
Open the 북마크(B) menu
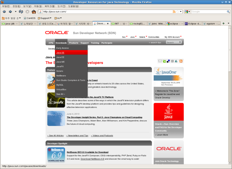50,6
